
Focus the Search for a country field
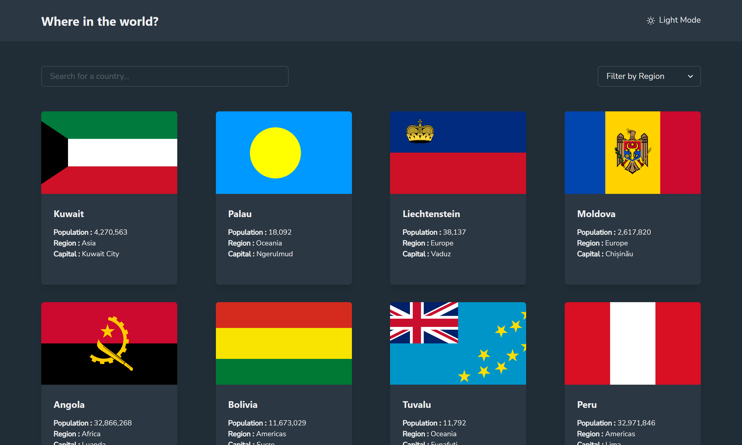tap(164, 76)
